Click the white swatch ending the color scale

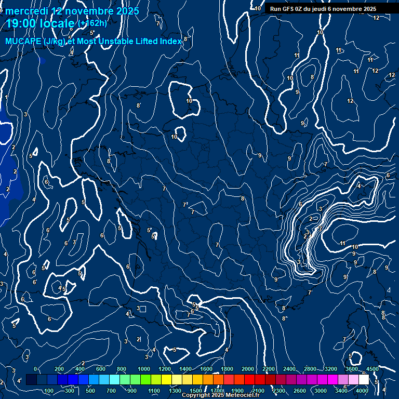click(x=364, y=379)
